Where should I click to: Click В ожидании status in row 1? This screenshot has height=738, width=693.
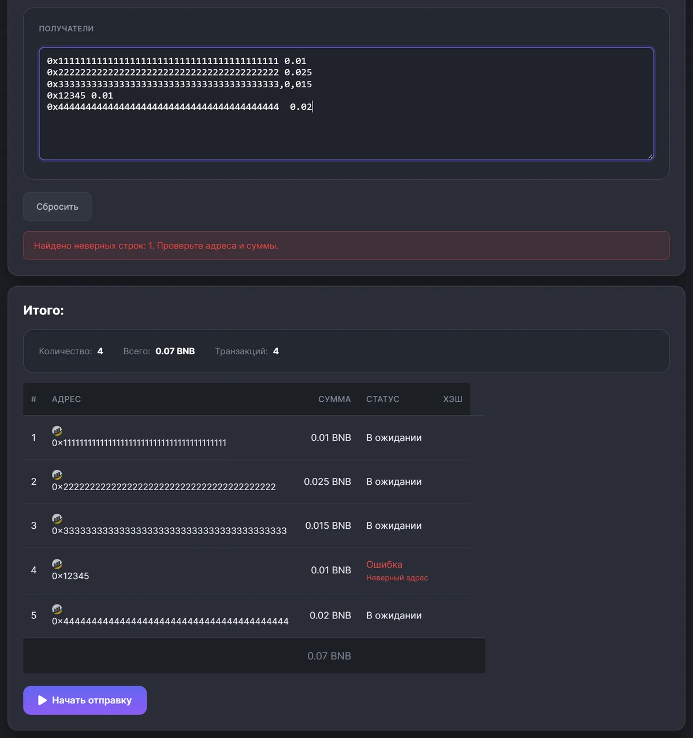pyautogui.click(x=394, y=437)
